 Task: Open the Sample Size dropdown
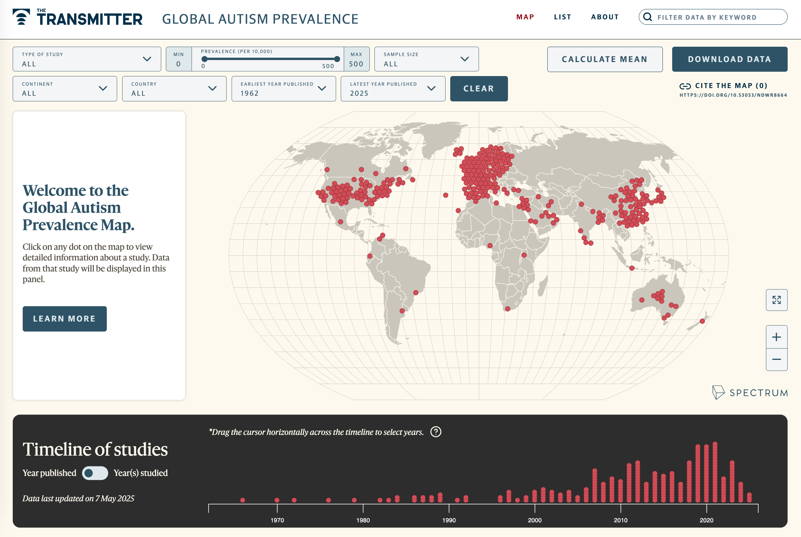tap(426, 59)
